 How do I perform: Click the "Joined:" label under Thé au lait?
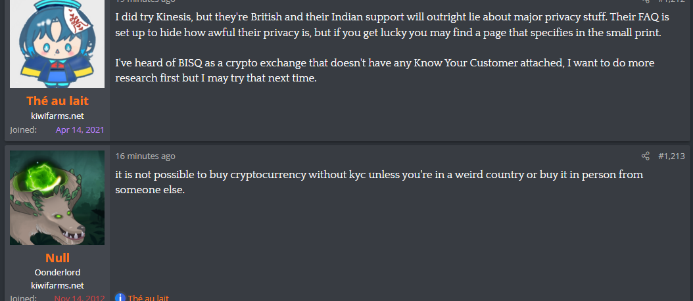click(23, 129)
